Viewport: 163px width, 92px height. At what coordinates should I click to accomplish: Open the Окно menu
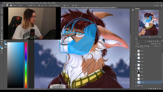click(x=49, y=3)
